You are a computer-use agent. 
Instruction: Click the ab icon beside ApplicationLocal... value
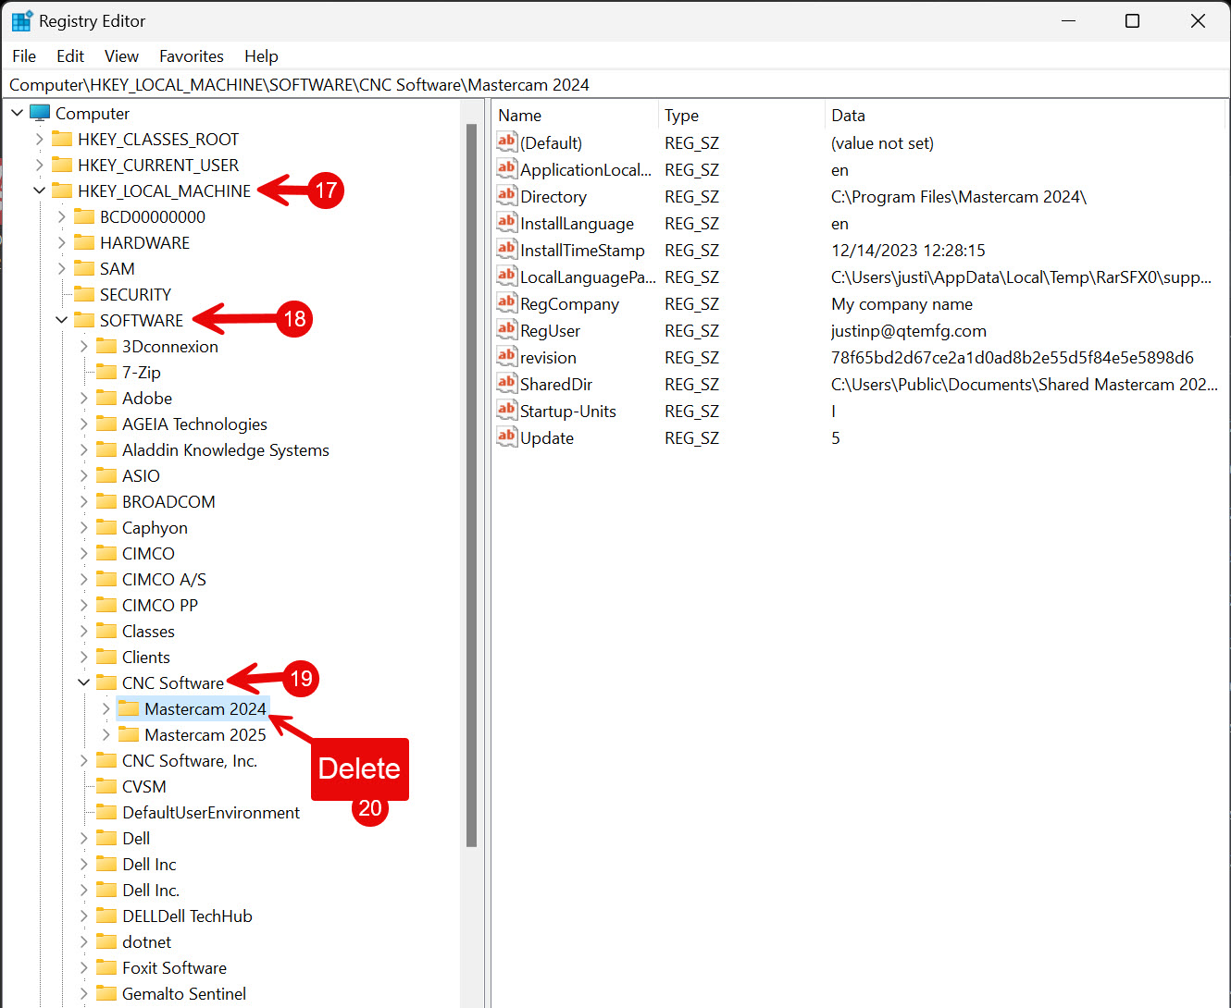(x=506, y=168)
